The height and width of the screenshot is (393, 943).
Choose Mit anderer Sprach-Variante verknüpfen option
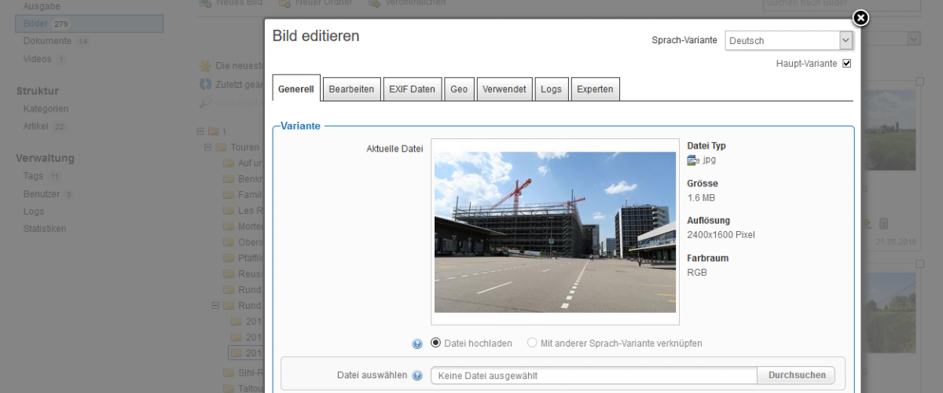coord(532,343)
